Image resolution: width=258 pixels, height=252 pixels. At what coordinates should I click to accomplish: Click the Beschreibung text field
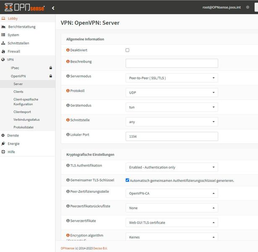pos(172,63)
